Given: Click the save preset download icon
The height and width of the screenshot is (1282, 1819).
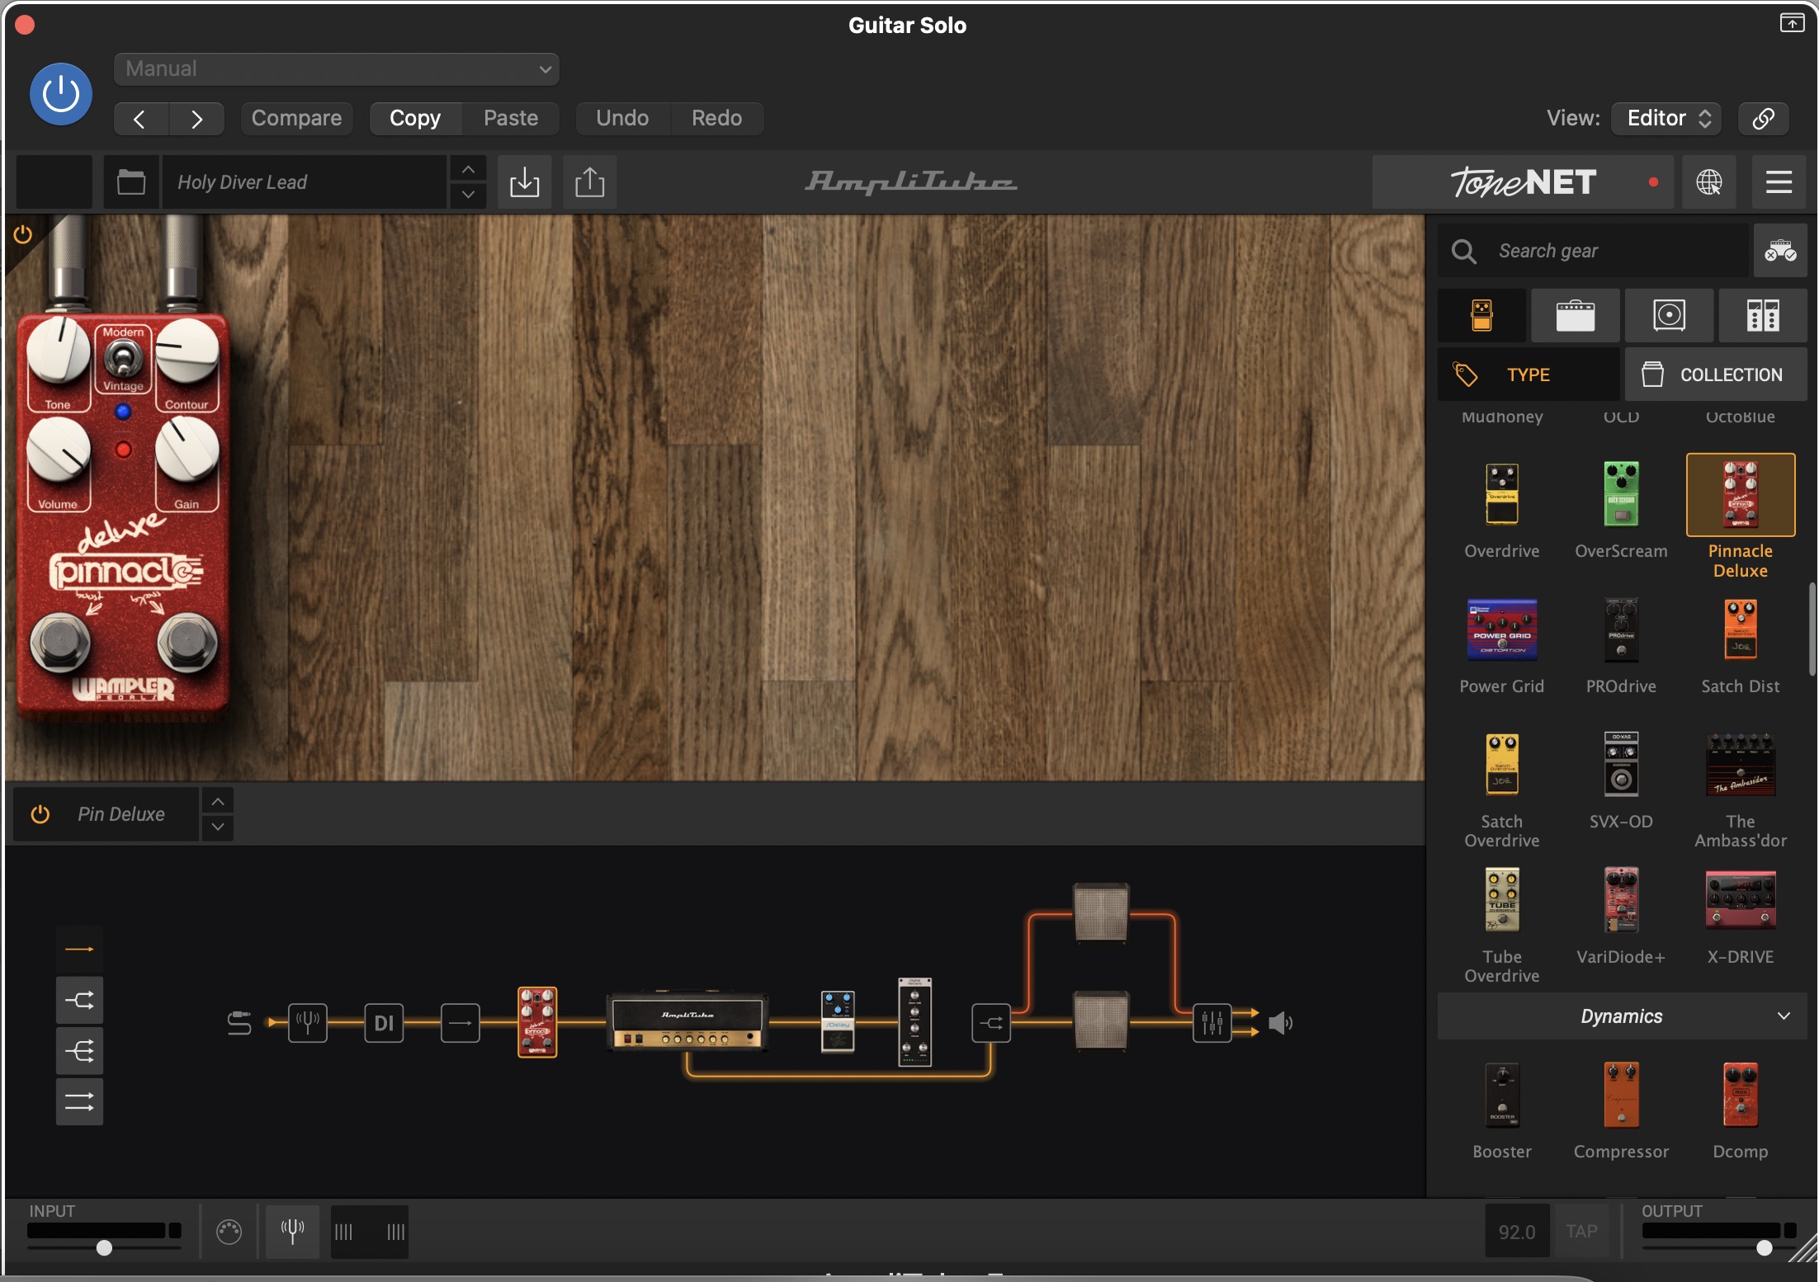Looking at the screenshot, I should pyautogui.click(x=524, y=181).
